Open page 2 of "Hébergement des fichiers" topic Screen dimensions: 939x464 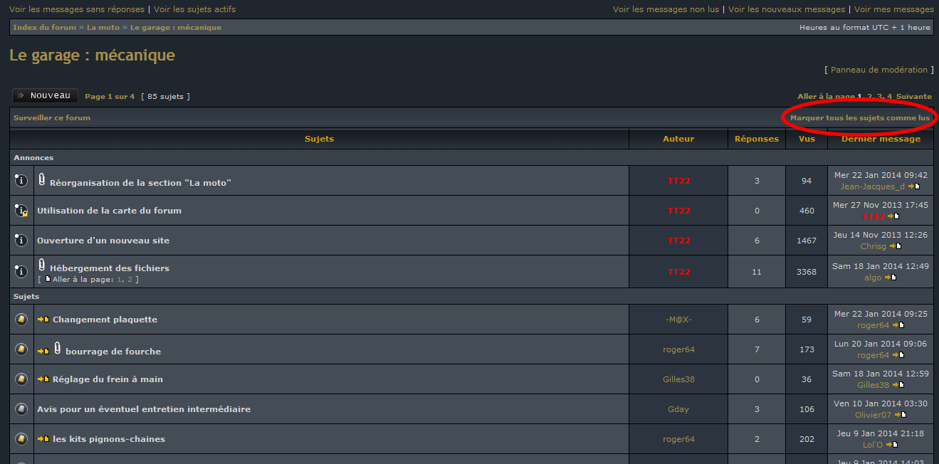point(130,280)
